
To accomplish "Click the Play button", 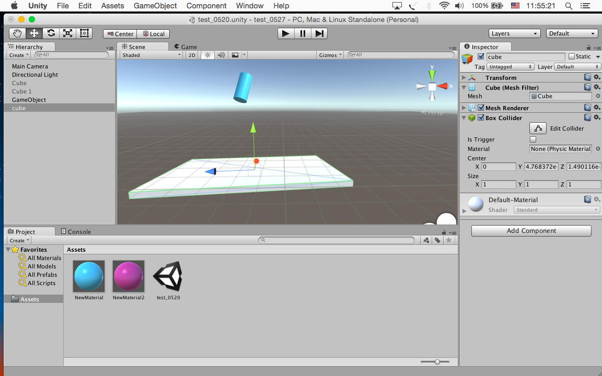I will pos(286,33).
